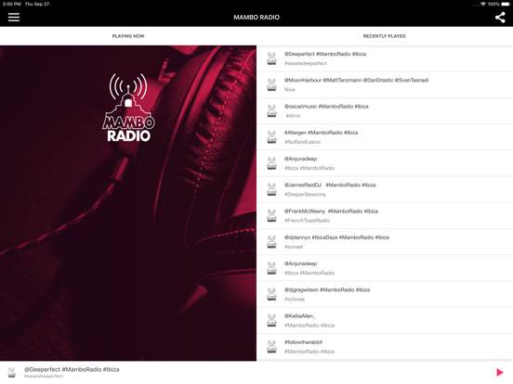This screenshot has width=513, height=384.
Task: Tap the Mambo Radio logo artwork
Action: coord(128,108)
